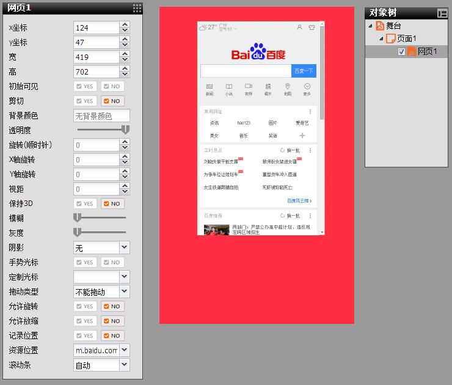Collapse the 页面1 tree node
The width and height of the screenshot is (452, 385).
pos(381,38)
